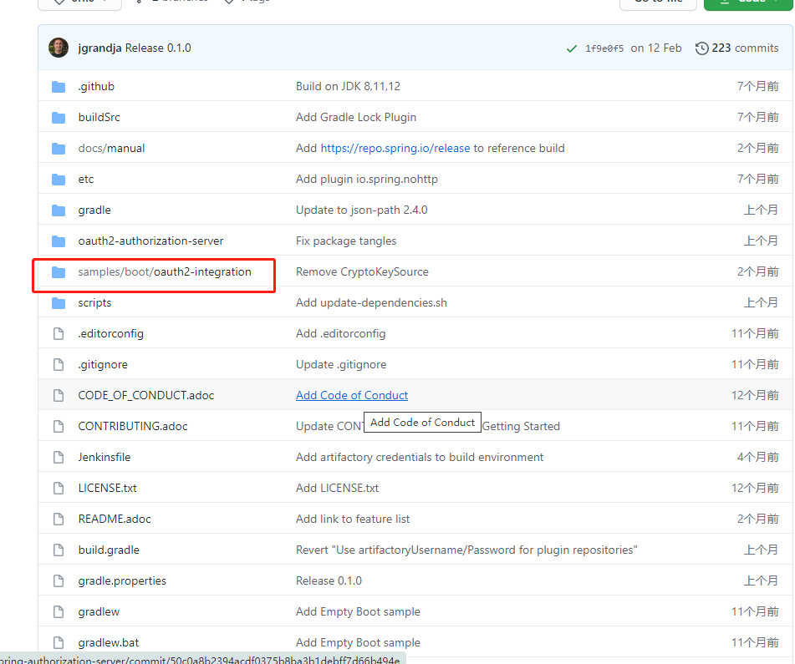Open the gradlew.bat file
The width and height of the screenshot is (795, 664).
click(x=109, y=643)
